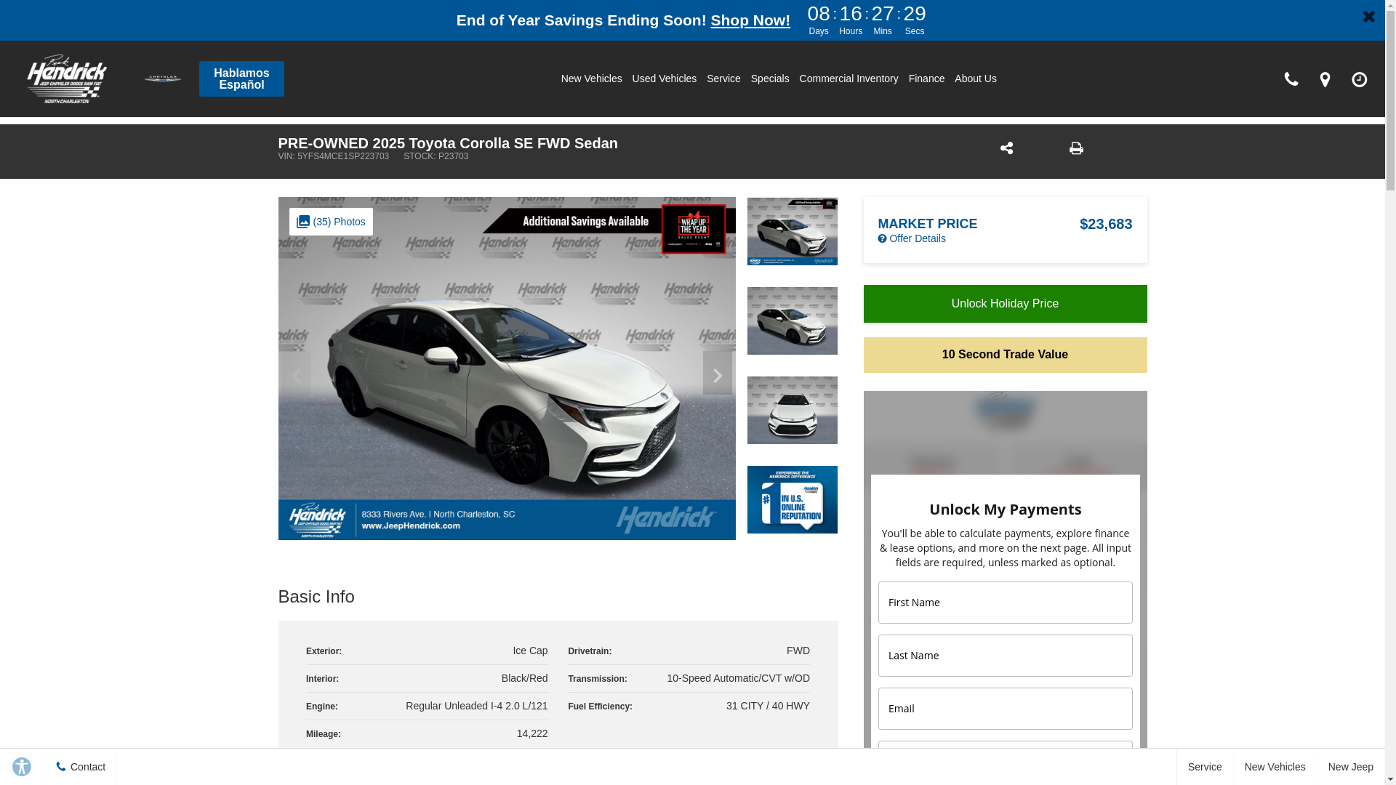
Task: Show next photo with right arrow
Action: coord(718,374)
